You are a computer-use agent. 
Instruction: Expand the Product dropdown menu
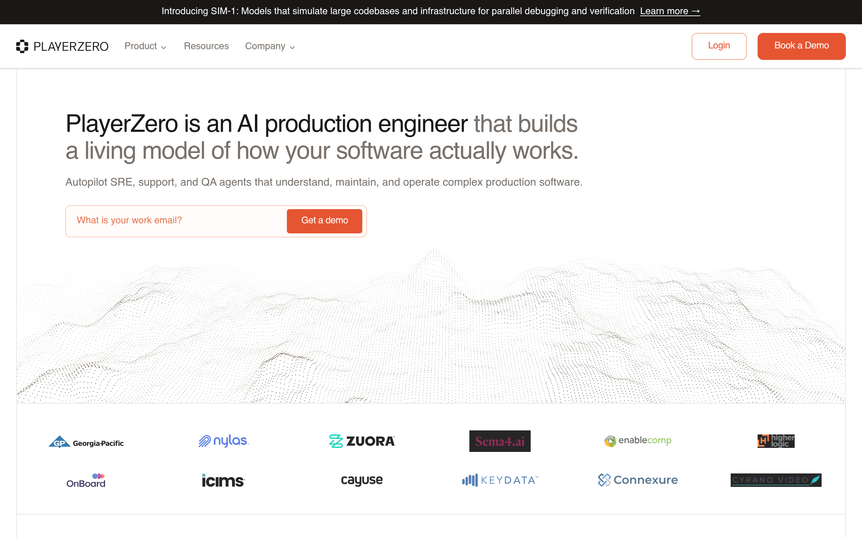(145, 46)
